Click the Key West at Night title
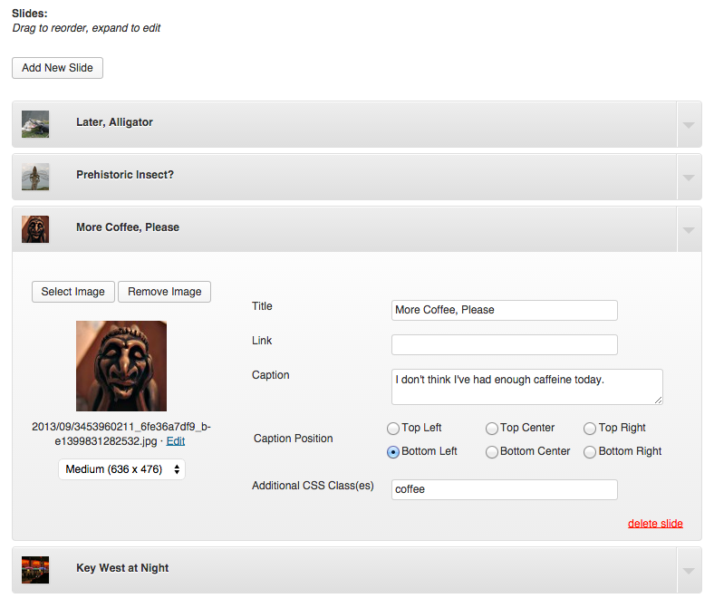The height and width of the screenshot is (608, 714). click(122, 568)
